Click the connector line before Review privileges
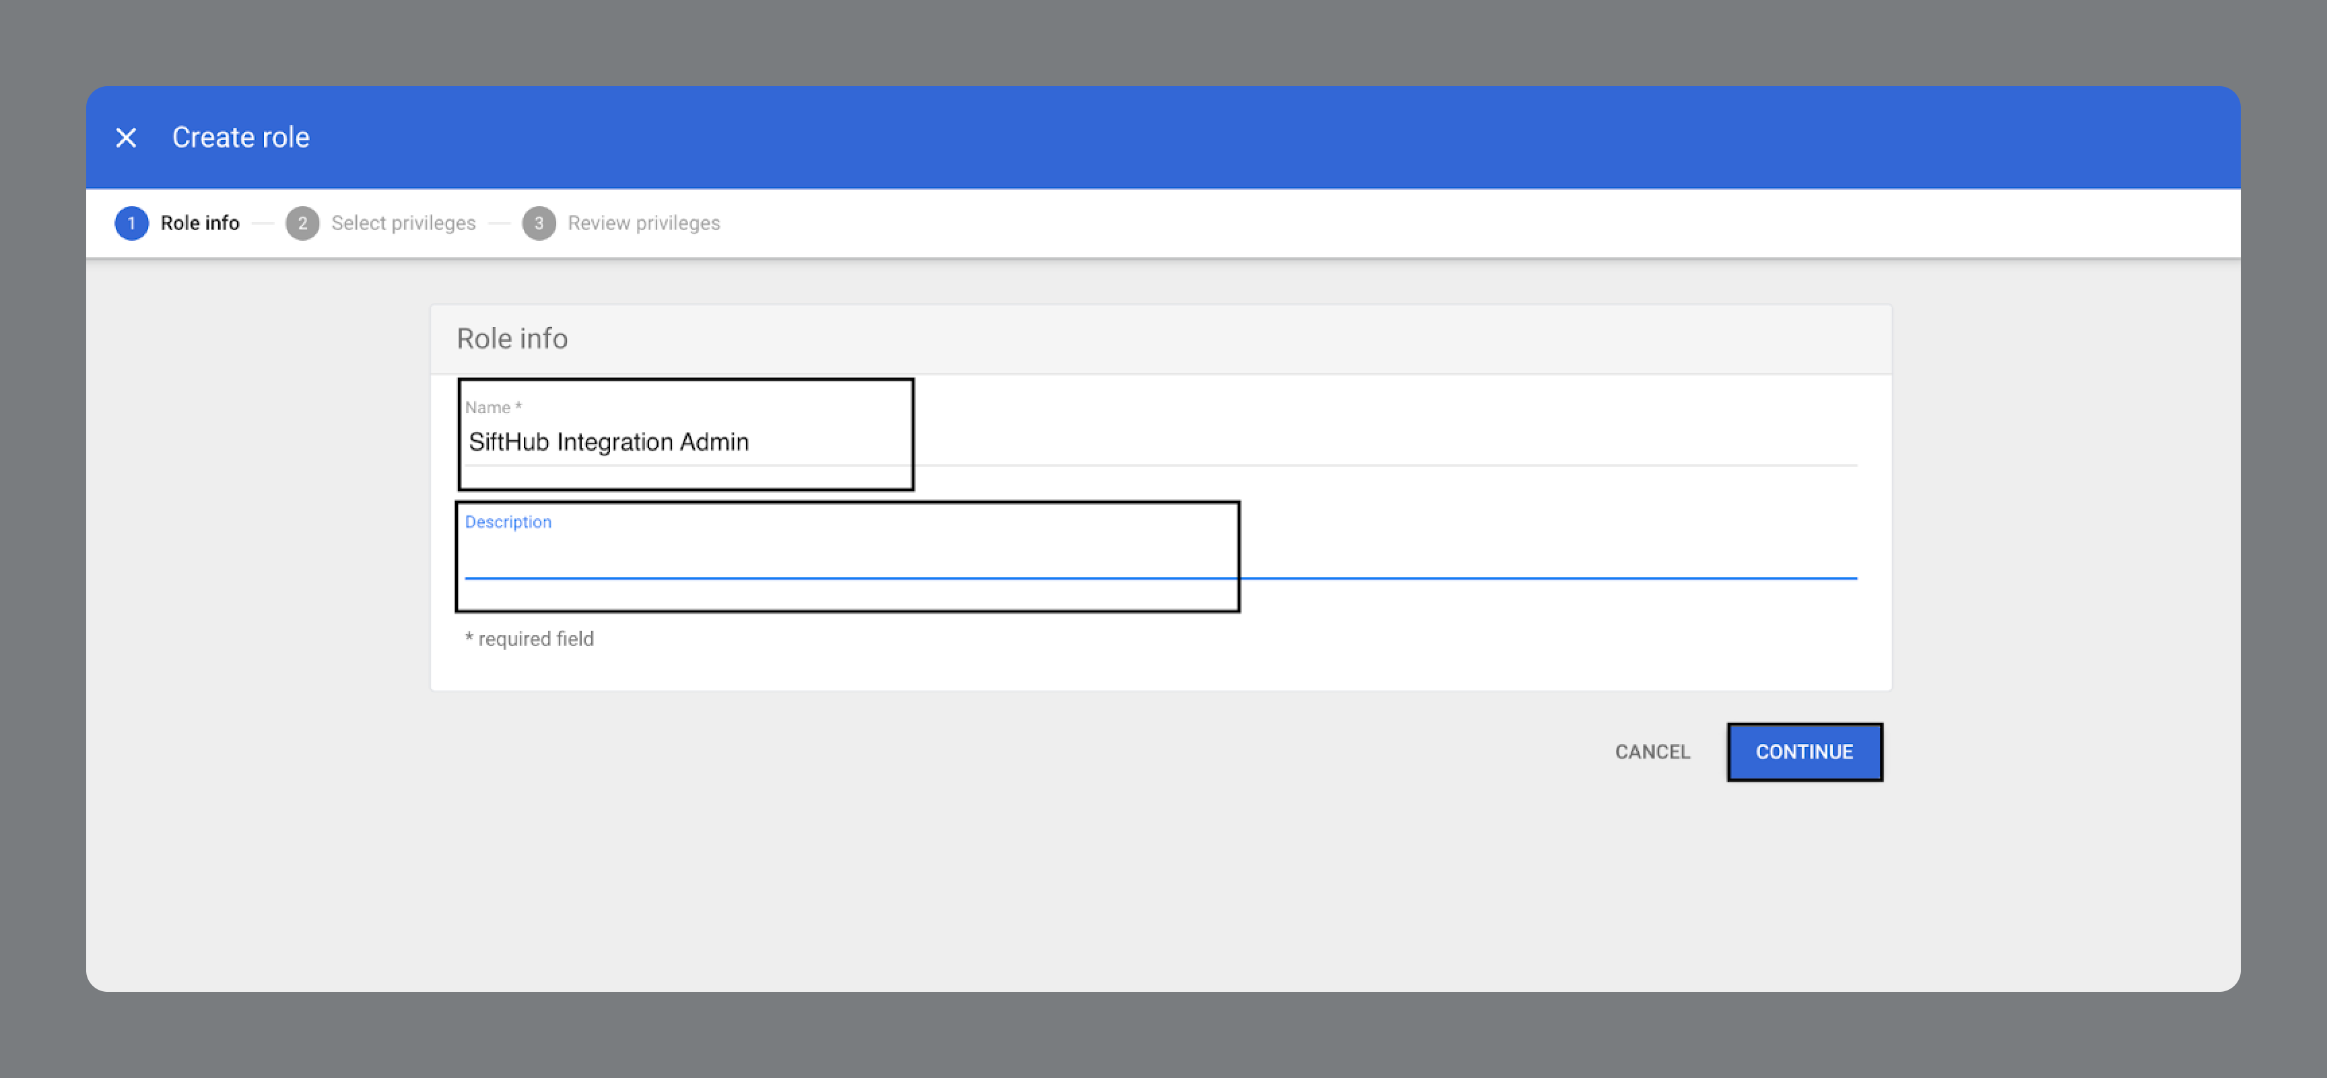Screen dimensions: 2327x1078 499,223
